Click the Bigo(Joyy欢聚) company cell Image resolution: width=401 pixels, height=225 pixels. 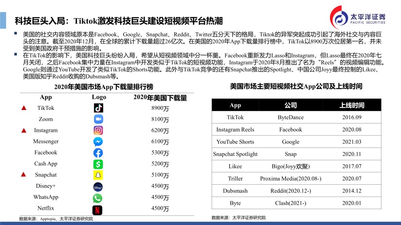coord(290,166)
